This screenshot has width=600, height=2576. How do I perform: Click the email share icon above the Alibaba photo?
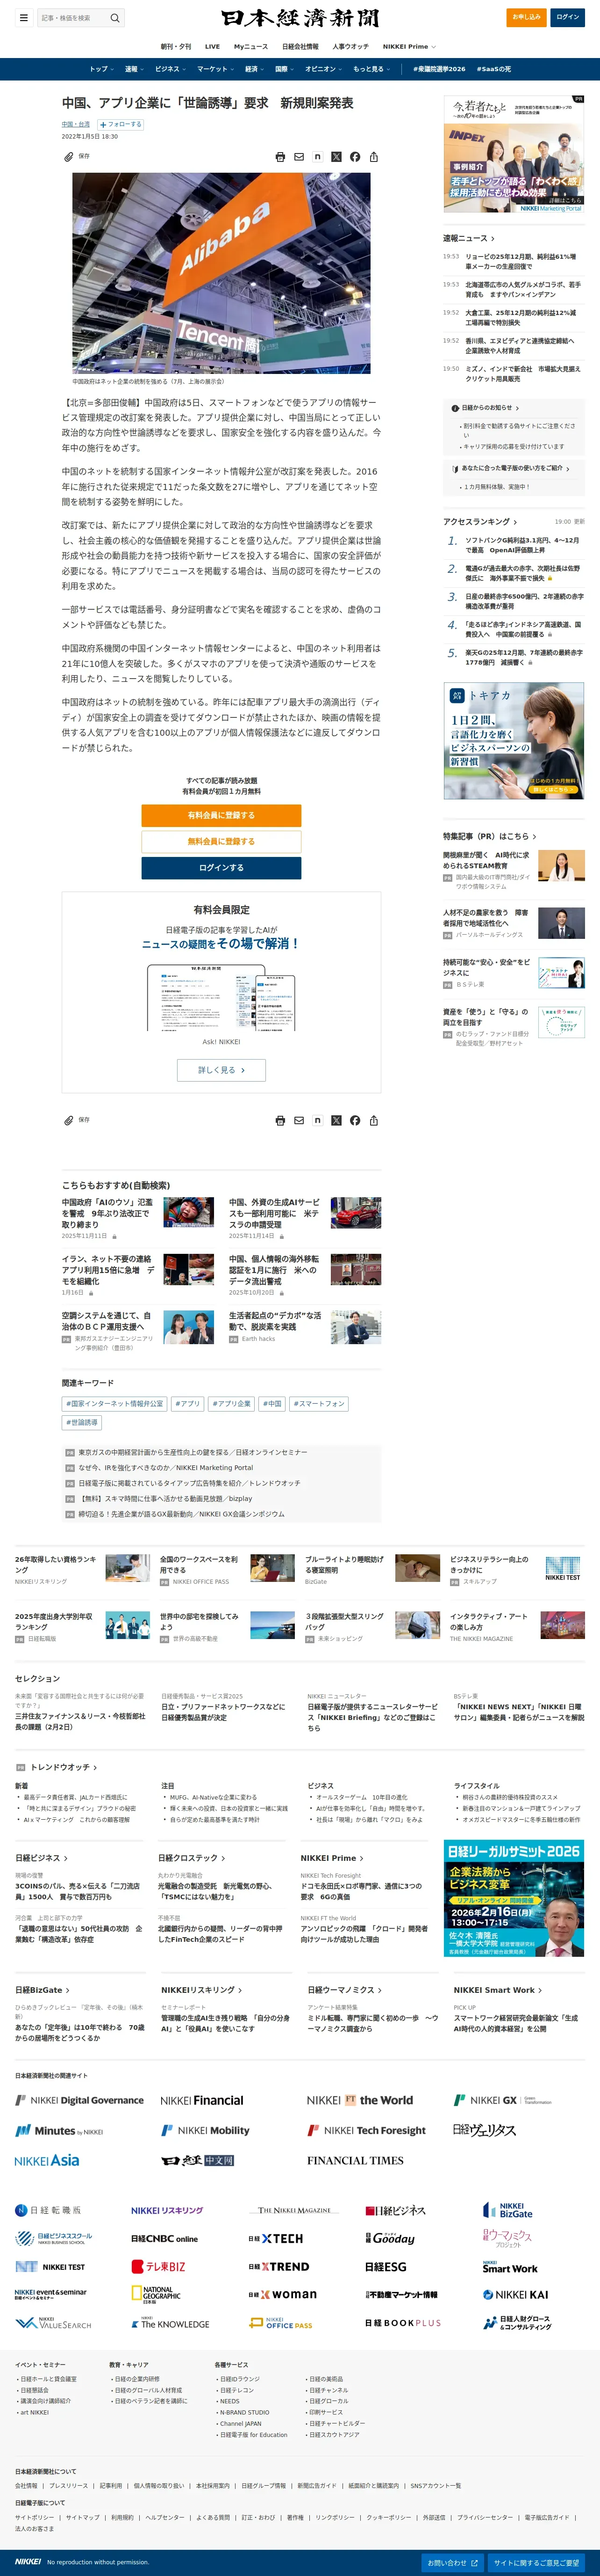(299, 157)
